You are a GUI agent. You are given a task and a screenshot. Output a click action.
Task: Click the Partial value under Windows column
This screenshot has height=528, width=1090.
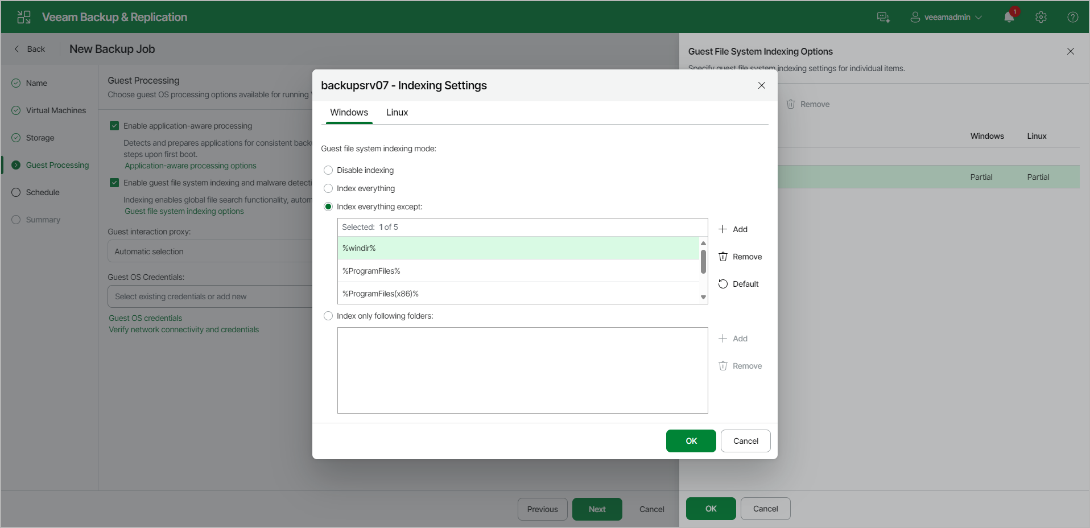coord(981,177)
